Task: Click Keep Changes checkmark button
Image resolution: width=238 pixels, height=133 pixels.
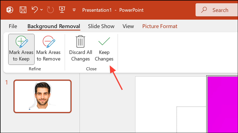Action: [104, 49]
